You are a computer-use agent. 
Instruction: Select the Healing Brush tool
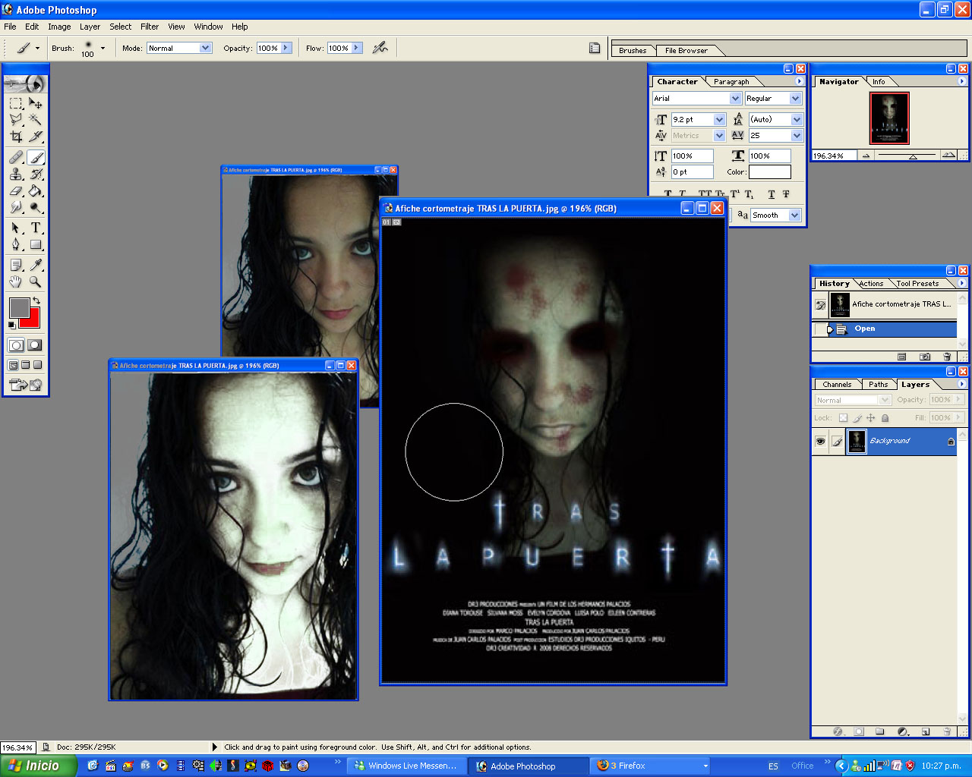click(16, 158)
